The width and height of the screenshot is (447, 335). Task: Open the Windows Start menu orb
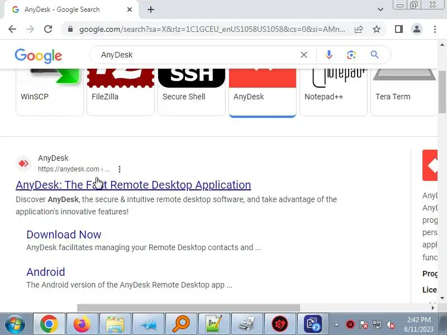[x=15, y=324]
